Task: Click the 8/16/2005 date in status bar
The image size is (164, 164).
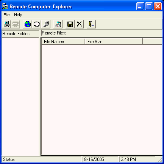Action: (x=94, y=159)
